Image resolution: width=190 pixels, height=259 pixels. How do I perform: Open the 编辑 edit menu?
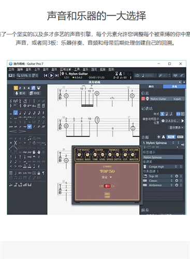pos(20,69)
